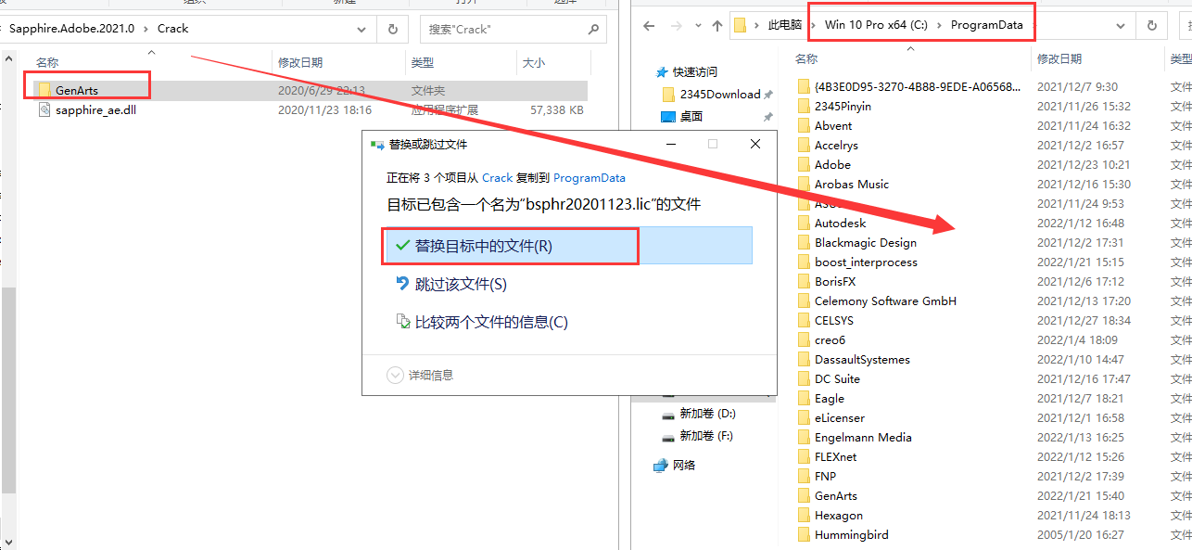The image size is (1192, 550).
Task: Select the Hexagon folder
Action: point(839,515)
